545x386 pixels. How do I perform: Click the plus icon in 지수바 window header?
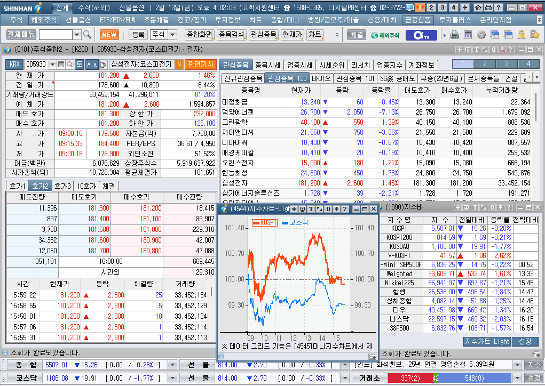tap(458, 207)
